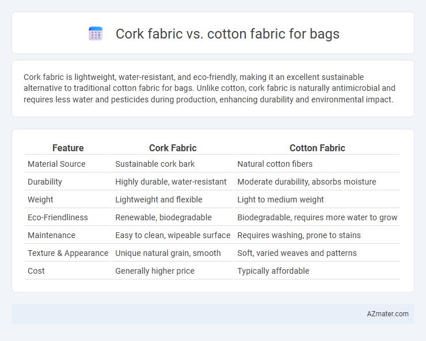Click the 'Sustainable cork bark' cell
This screenshot has height=341, width=426.
coord(155,164)
